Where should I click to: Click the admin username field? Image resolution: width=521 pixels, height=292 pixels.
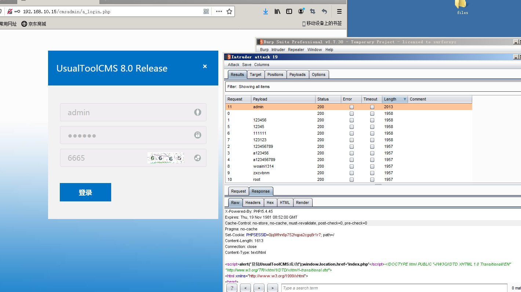click(133, 112)
